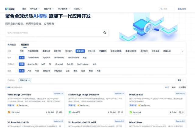Select the 文本嵌入 category filter
Image resolution: width=195 pixels, height=128 pixels.
[x=69, y=51]
